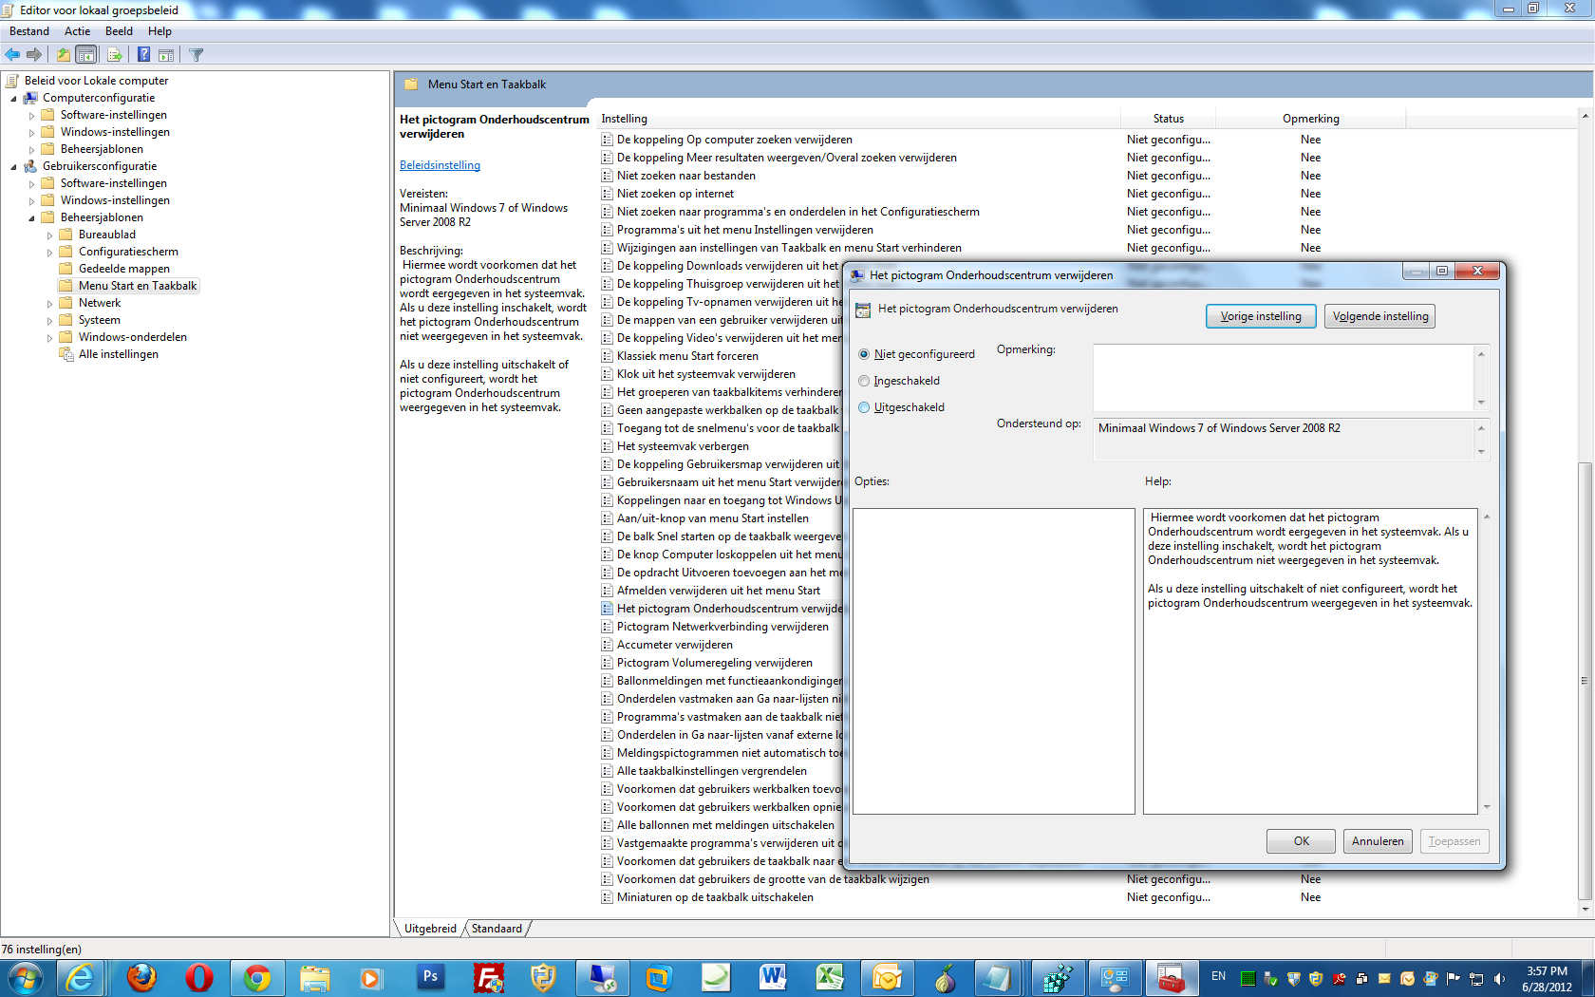Click the Show action pane toolbar icon
The height and width of the screenshot is (997, 1595).
[x=166, y=54]
